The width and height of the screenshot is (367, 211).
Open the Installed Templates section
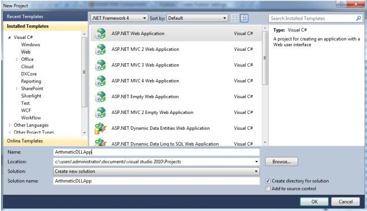click(x=45, y=26)
